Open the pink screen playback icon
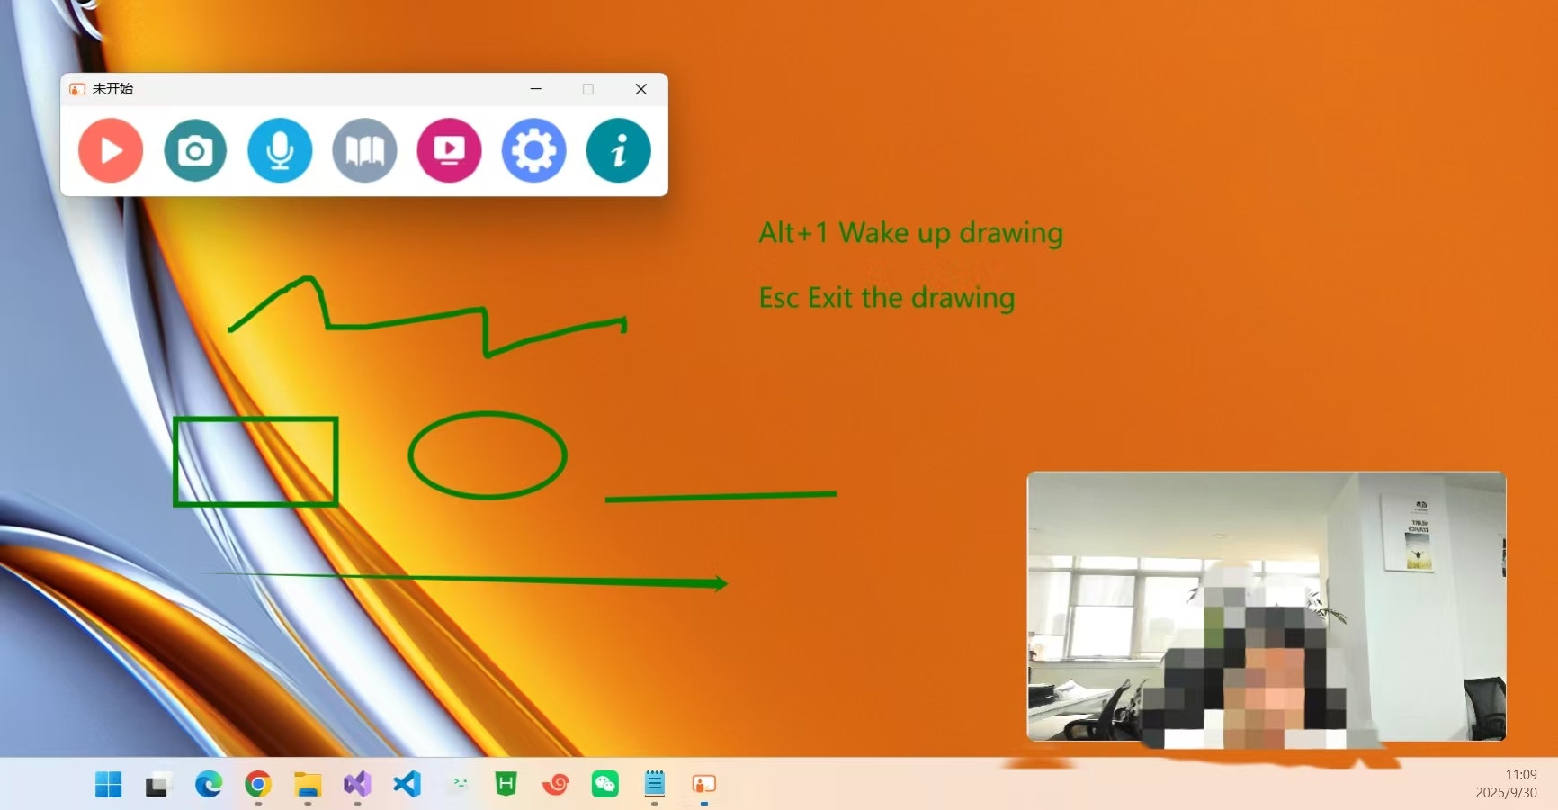This screenshot has height=810, width=1558. click(449, 150)
